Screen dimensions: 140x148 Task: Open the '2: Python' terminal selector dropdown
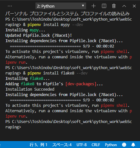click(61, 6)
